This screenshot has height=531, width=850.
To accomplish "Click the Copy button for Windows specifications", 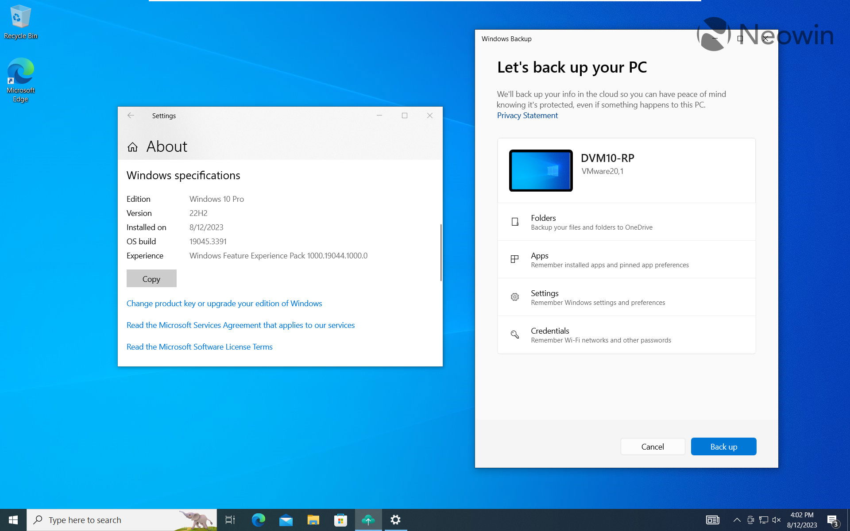I will tap(151, 278).
